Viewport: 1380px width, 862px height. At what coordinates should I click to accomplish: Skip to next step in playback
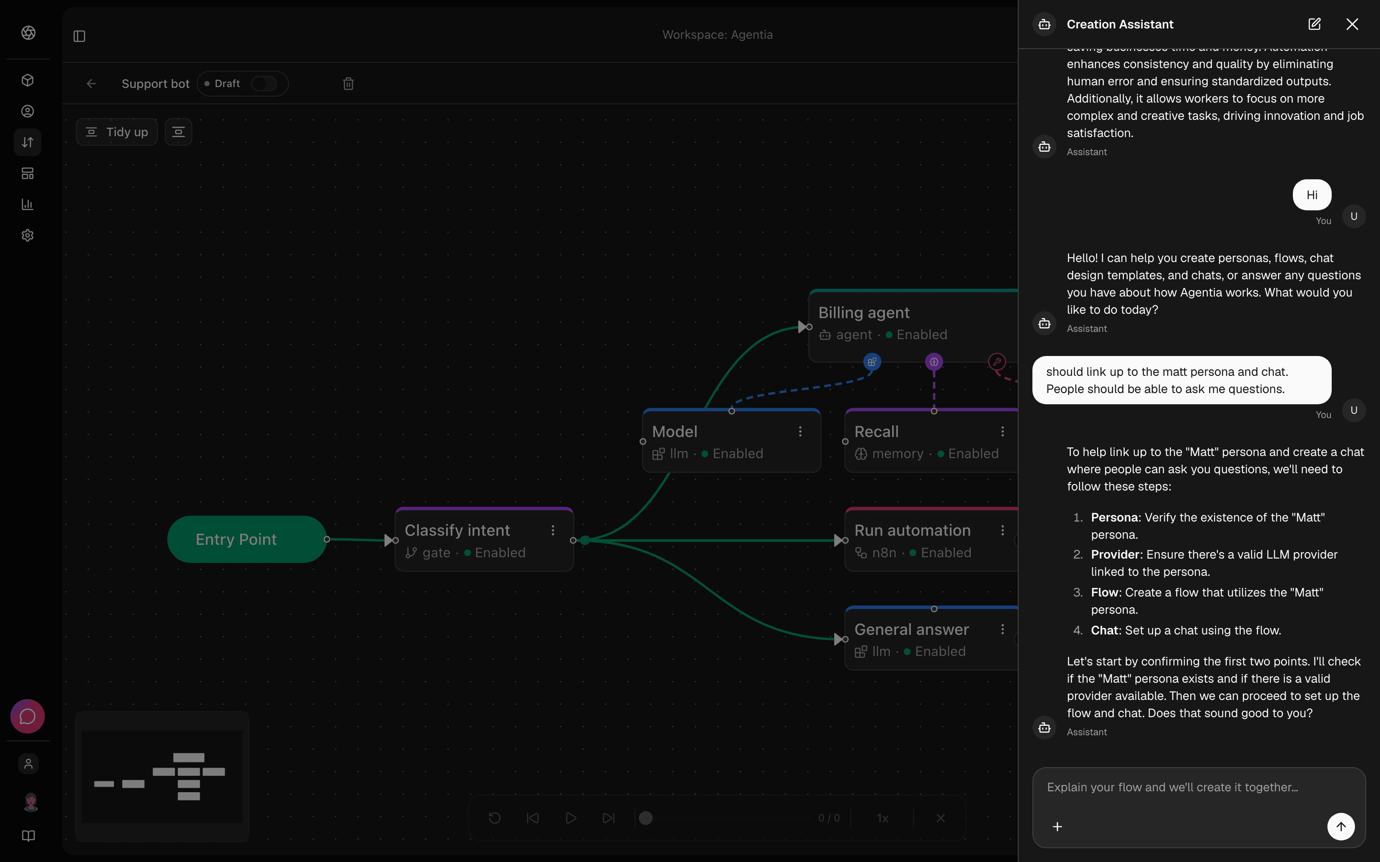click(x=608, y=818)
